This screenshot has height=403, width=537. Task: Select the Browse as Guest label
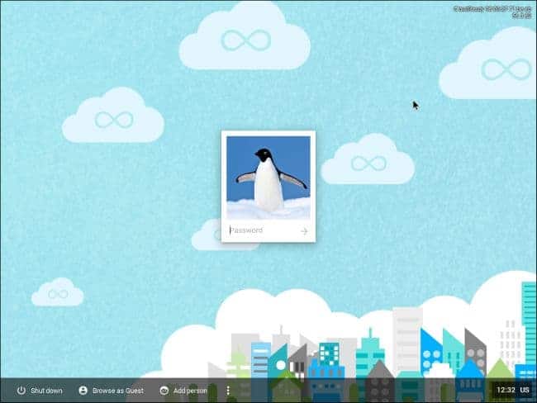pyautogui.click(x=117, y=391)
